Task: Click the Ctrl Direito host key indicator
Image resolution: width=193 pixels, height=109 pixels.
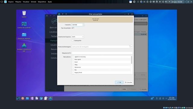Action: tap(189, 108)
